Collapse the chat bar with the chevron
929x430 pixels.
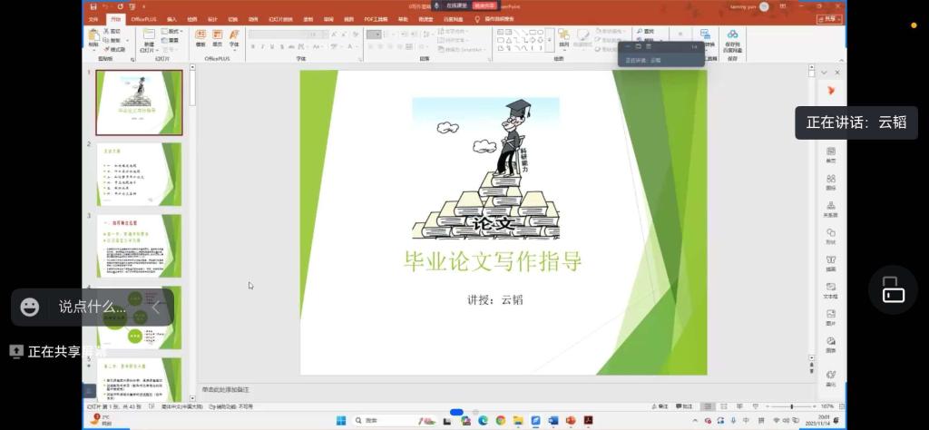pyautogui.click(x=155, y=307)
